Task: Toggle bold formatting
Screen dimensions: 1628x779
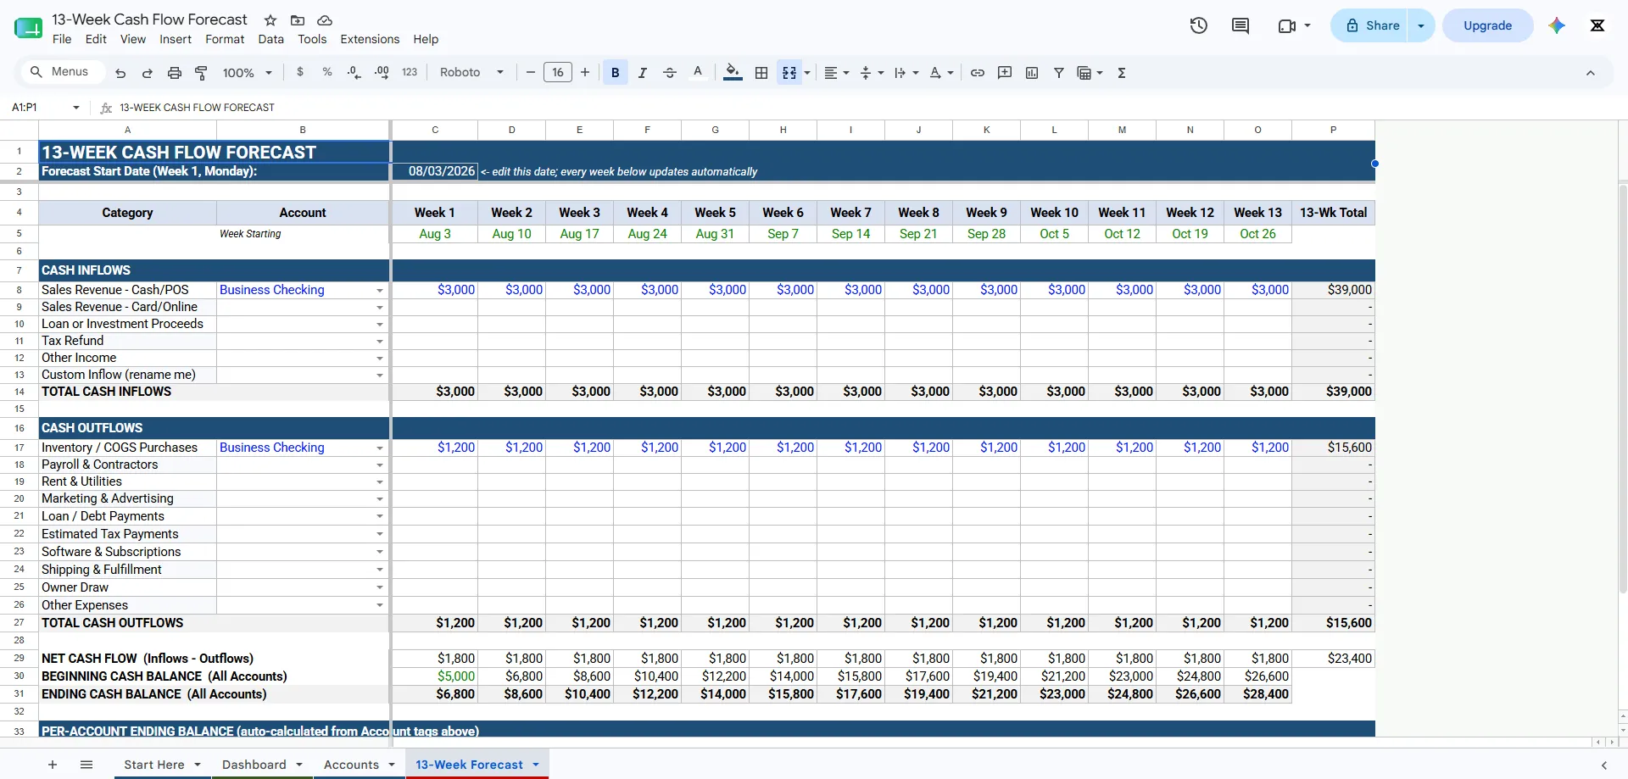Action: [616, 73]
